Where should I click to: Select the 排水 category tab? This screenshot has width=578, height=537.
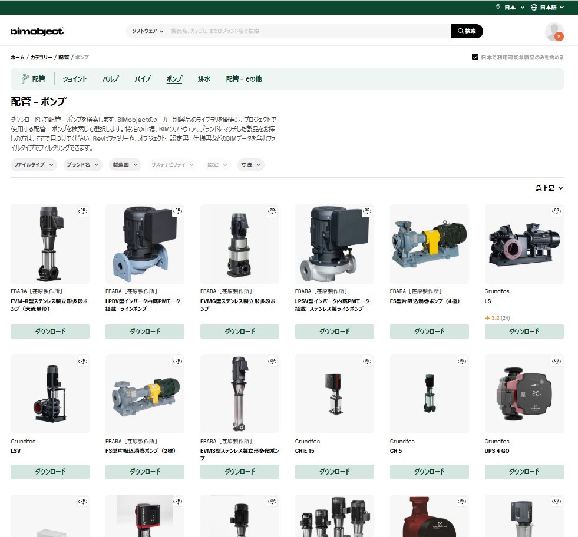(204, 79)
